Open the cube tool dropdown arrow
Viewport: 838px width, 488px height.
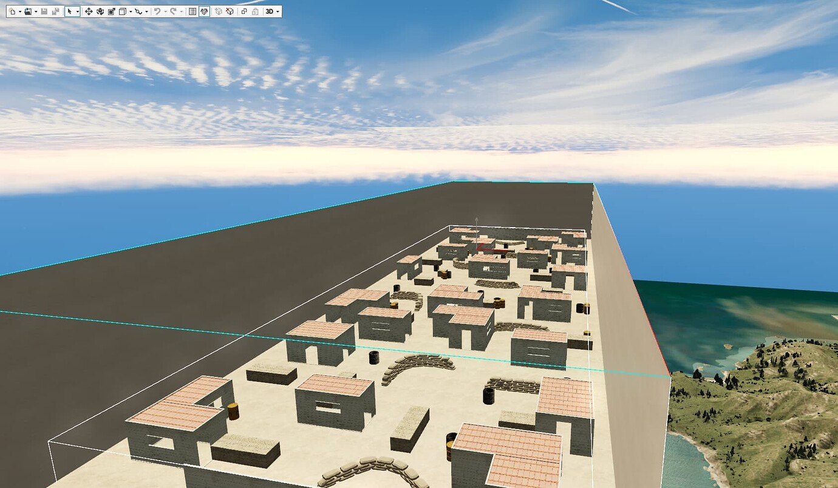pos(131,12)
